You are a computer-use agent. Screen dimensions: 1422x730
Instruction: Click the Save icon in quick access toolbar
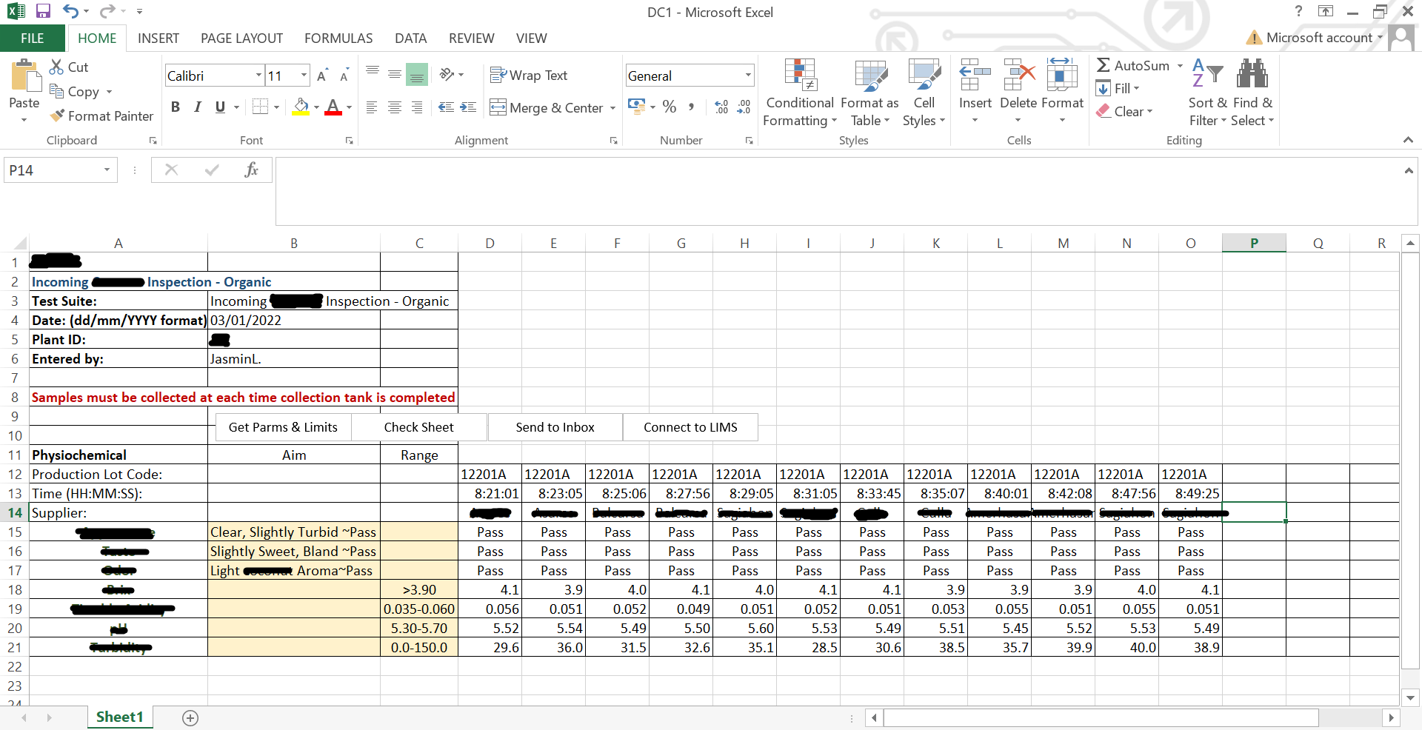(43, 11)
